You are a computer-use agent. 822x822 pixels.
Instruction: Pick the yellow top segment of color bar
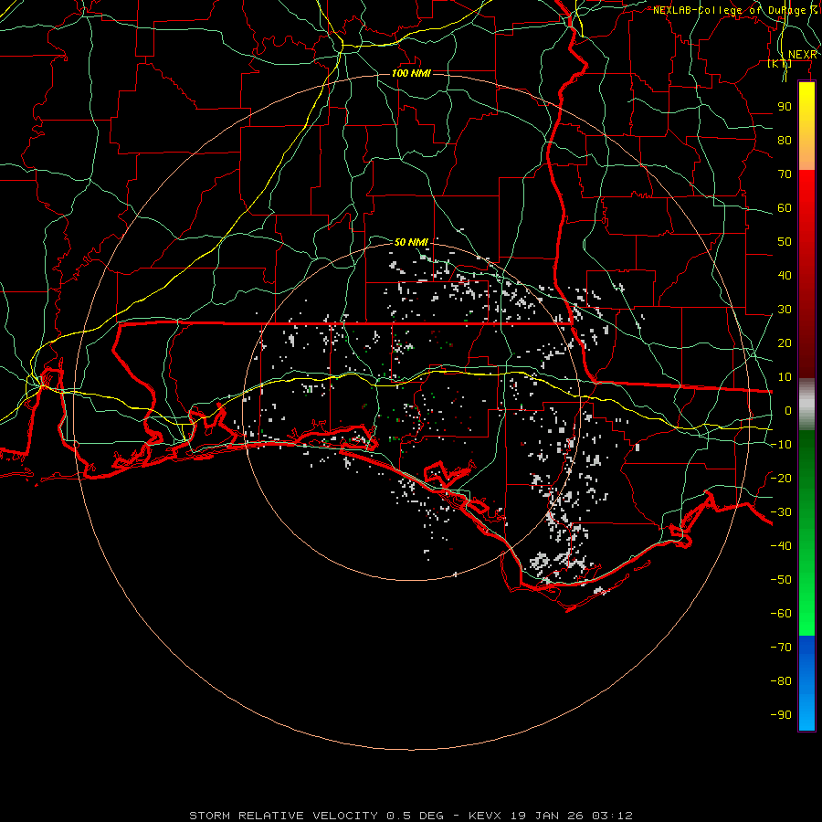point(806,126)
